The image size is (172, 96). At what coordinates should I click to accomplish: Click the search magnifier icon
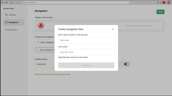coord(25,2)
